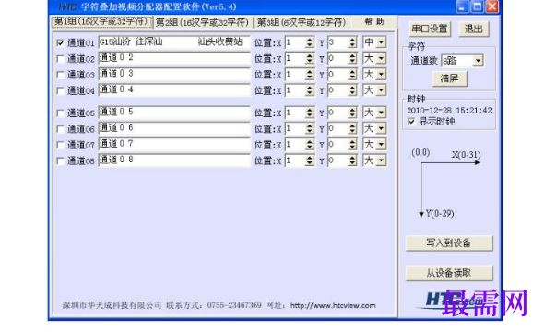
Task: Focus the 通道07 text input field
Action: [x=174, y=144]
